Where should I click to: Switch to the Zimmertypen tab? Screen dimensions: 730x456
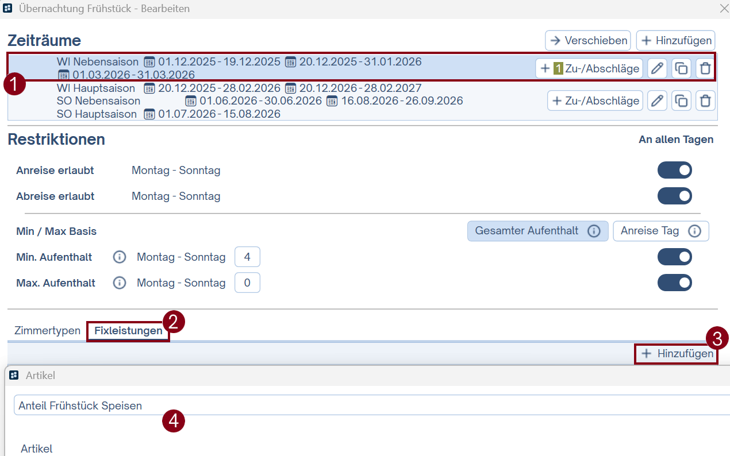[x=47, y=331]
